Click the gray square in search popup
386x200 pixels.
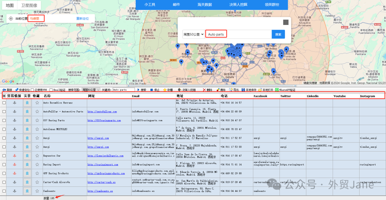286,22
